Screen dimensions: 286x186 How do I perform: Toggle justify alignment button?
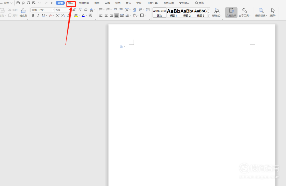coord(117,16)
